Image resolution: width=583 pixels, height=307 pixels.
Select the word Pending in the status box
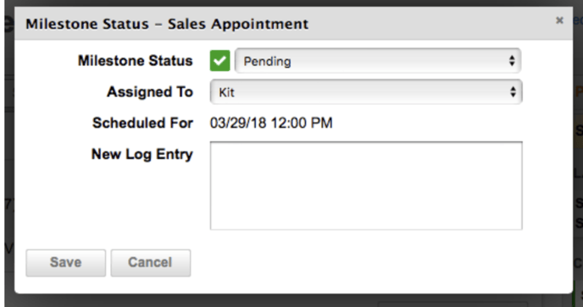pos(267,61)
